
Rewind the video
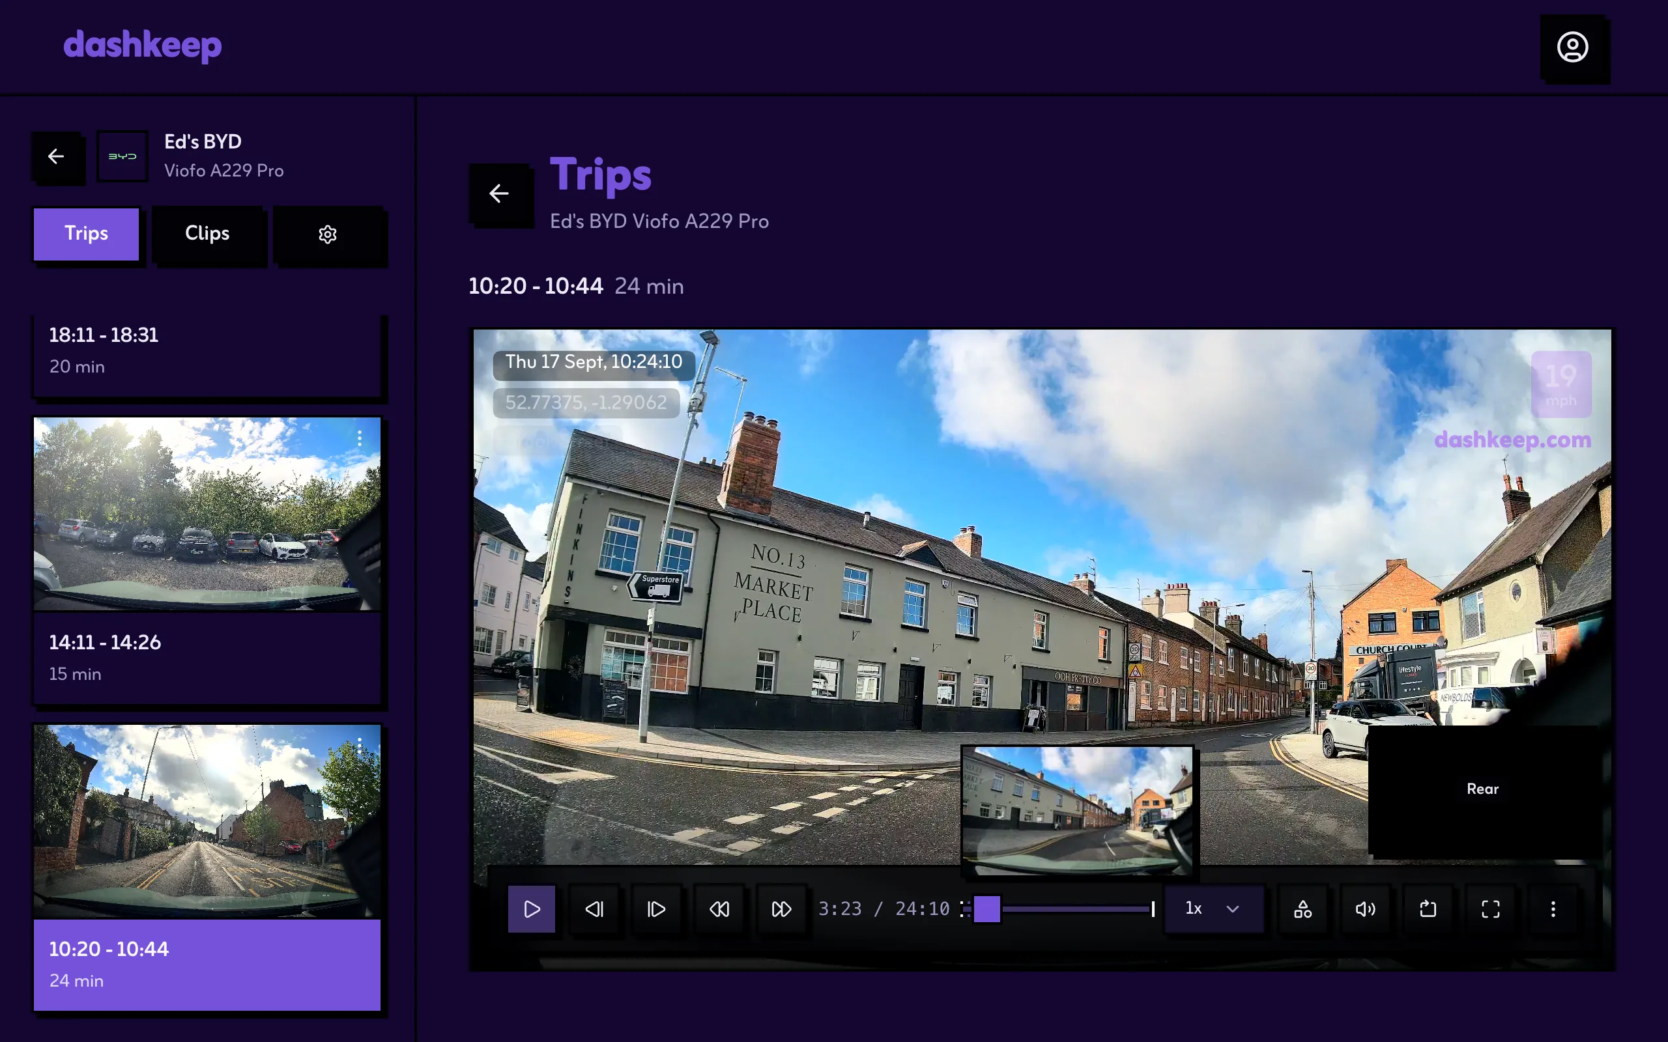(x=719, y=909)
